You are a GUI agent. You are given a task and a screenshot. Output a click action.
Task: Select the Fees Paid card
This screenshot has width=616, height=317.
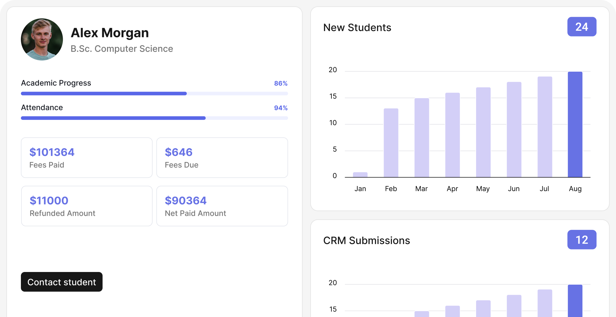coord(87,158)
